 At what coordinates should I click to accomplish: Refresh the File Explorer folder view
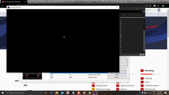pos(124,15)
